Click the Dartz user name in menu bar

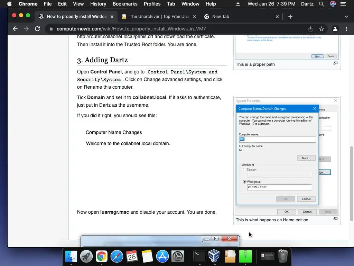[x=307, y=4]
